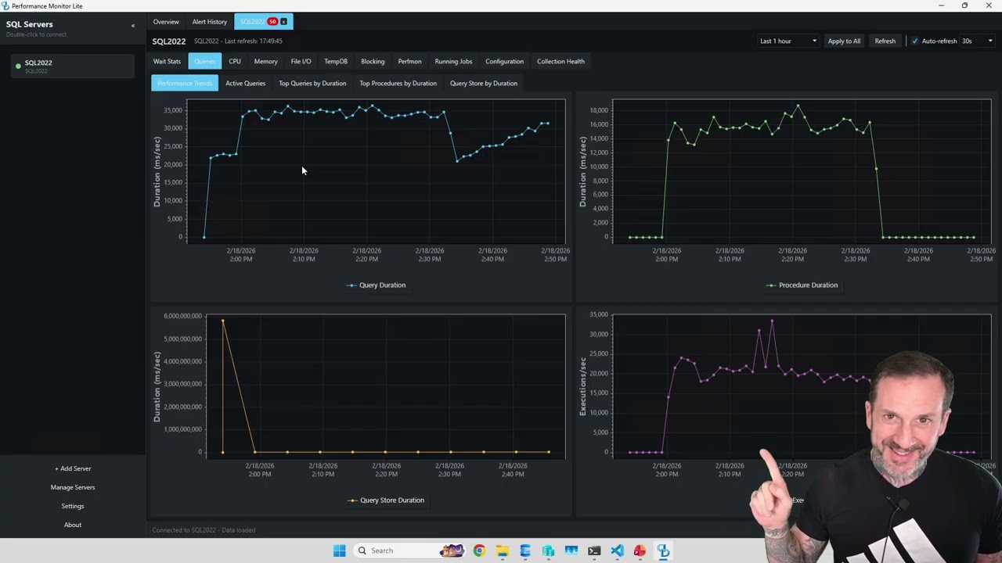Open the blue database app in the taskbar
The width and height of the screenshot is (1002, 563).
click(x=525, y=550)
